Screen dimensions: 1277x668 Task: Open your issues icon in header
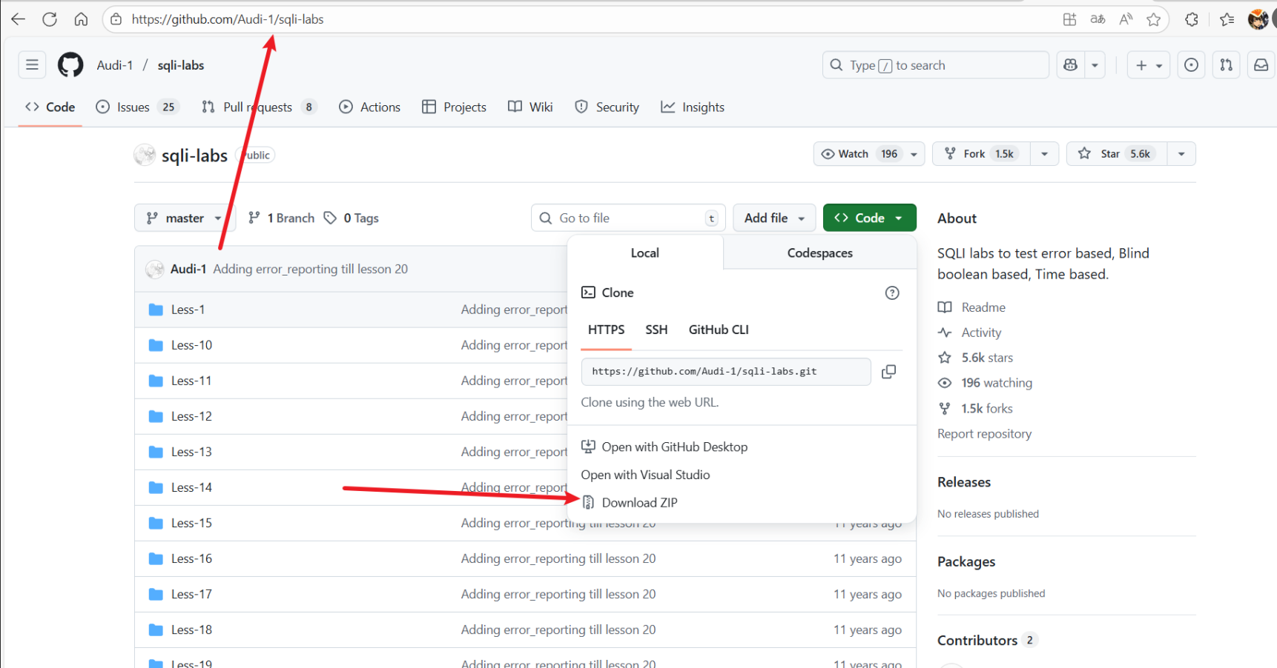tap(1191, 65)
